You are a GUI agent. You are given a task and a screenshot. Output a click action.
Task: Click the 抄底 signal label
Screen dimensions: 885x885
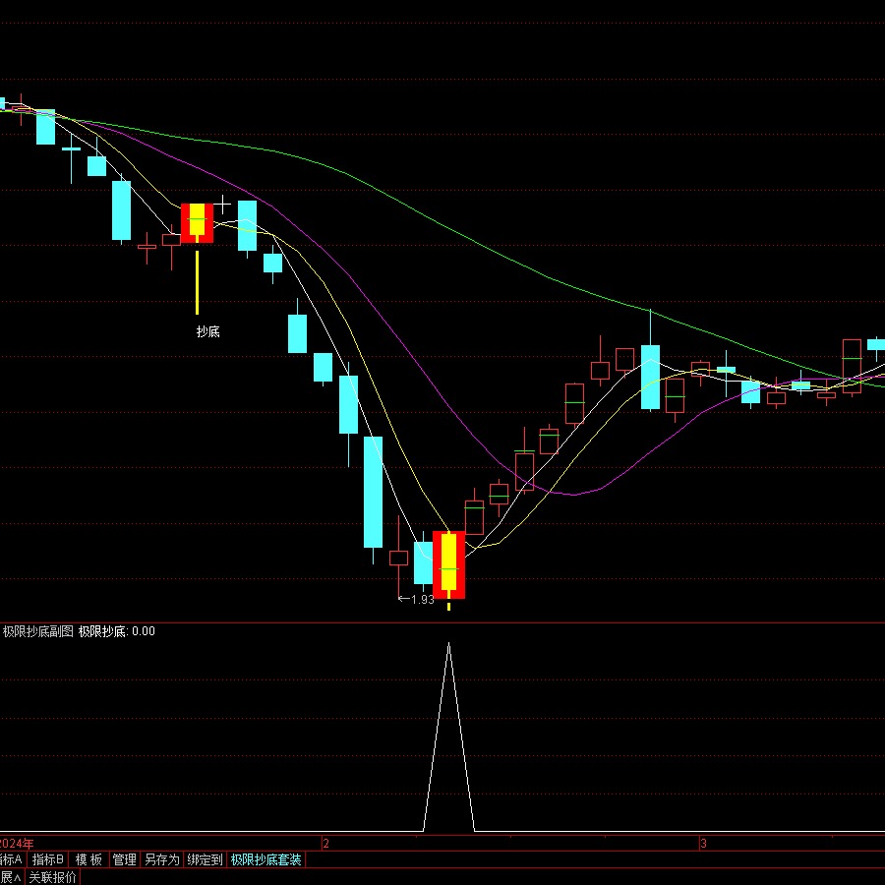click(207, 331)
